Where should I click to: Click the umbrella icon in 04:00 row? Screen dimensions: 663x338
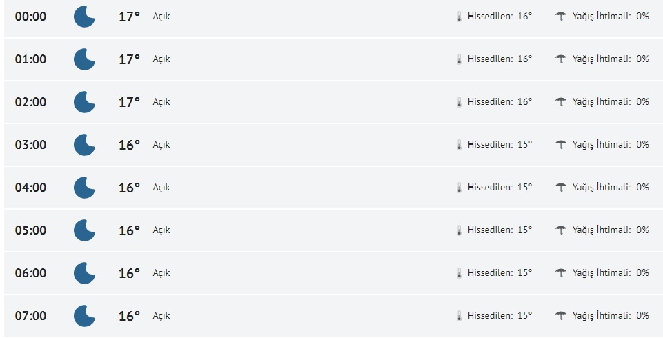pos(561,188)
